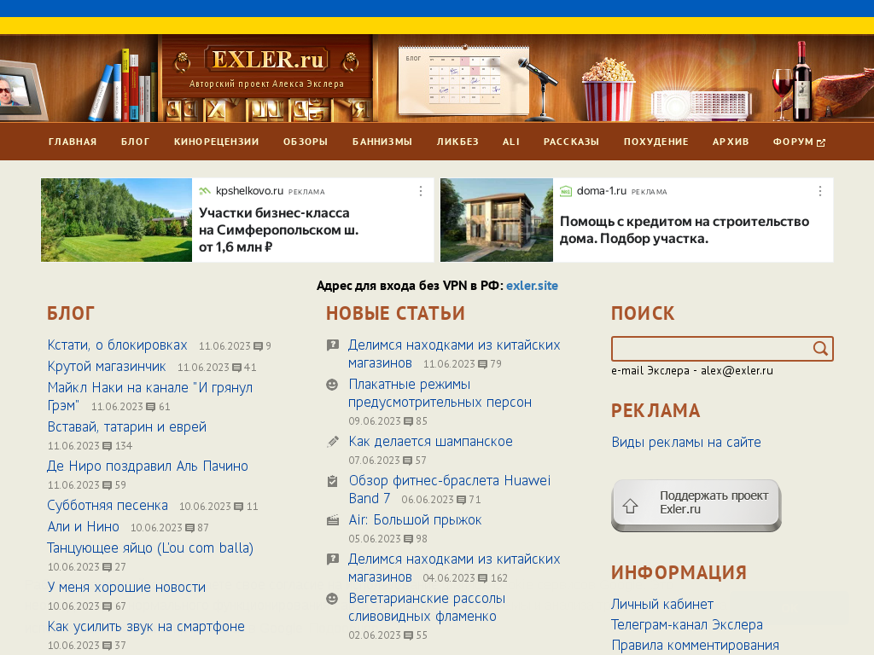
Task: Open post Майкл Наки на канале
Action: pyautogui.click(x=149, y=397)
